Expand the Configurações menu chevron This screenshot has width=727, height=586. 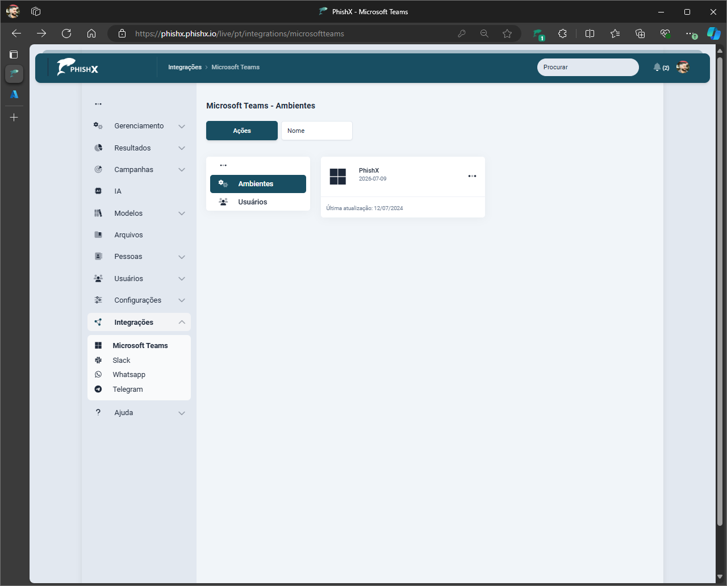(x=182, y=300)
